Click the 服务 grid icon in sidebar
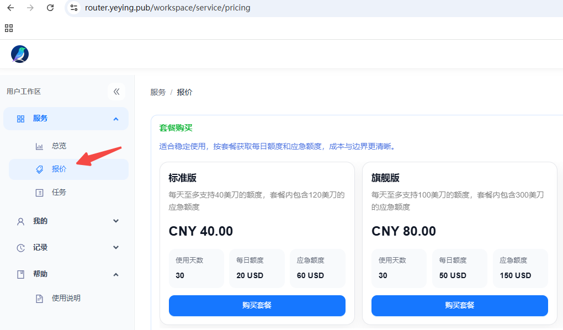Viewport: 563px width, 330px height. (x=20, y=119)
